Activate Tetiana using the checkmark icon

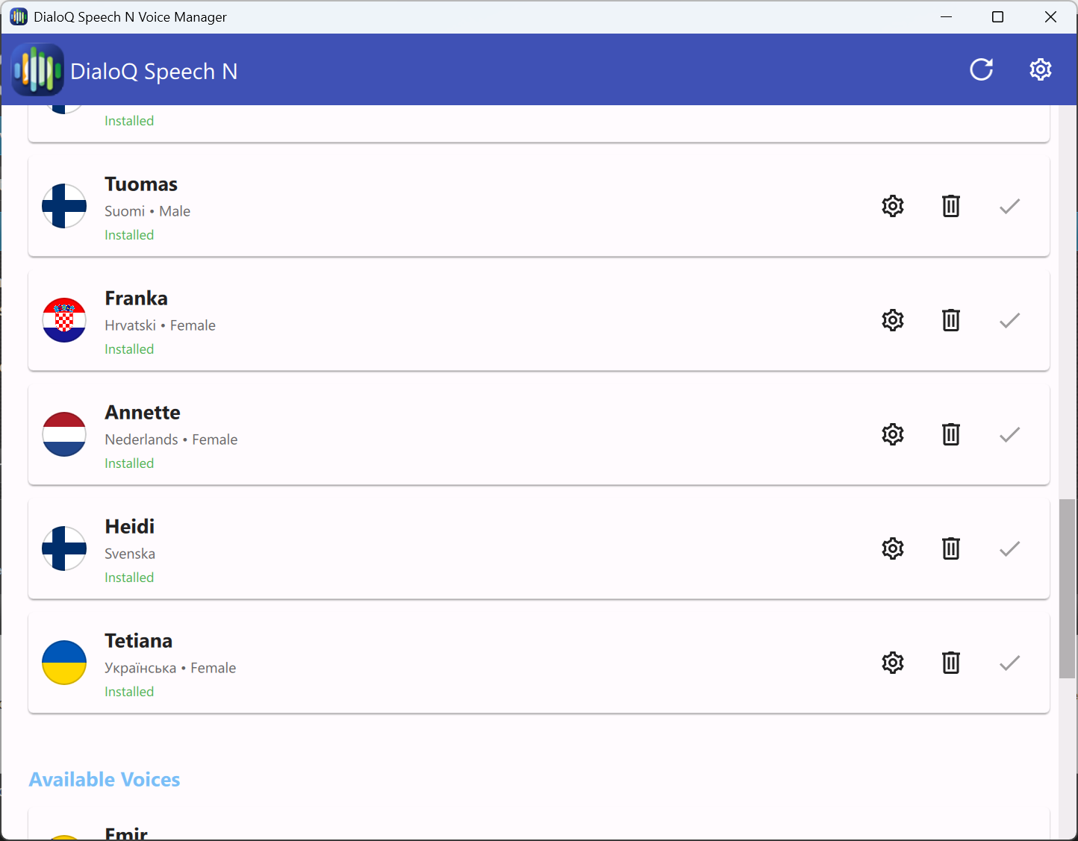1009,663
